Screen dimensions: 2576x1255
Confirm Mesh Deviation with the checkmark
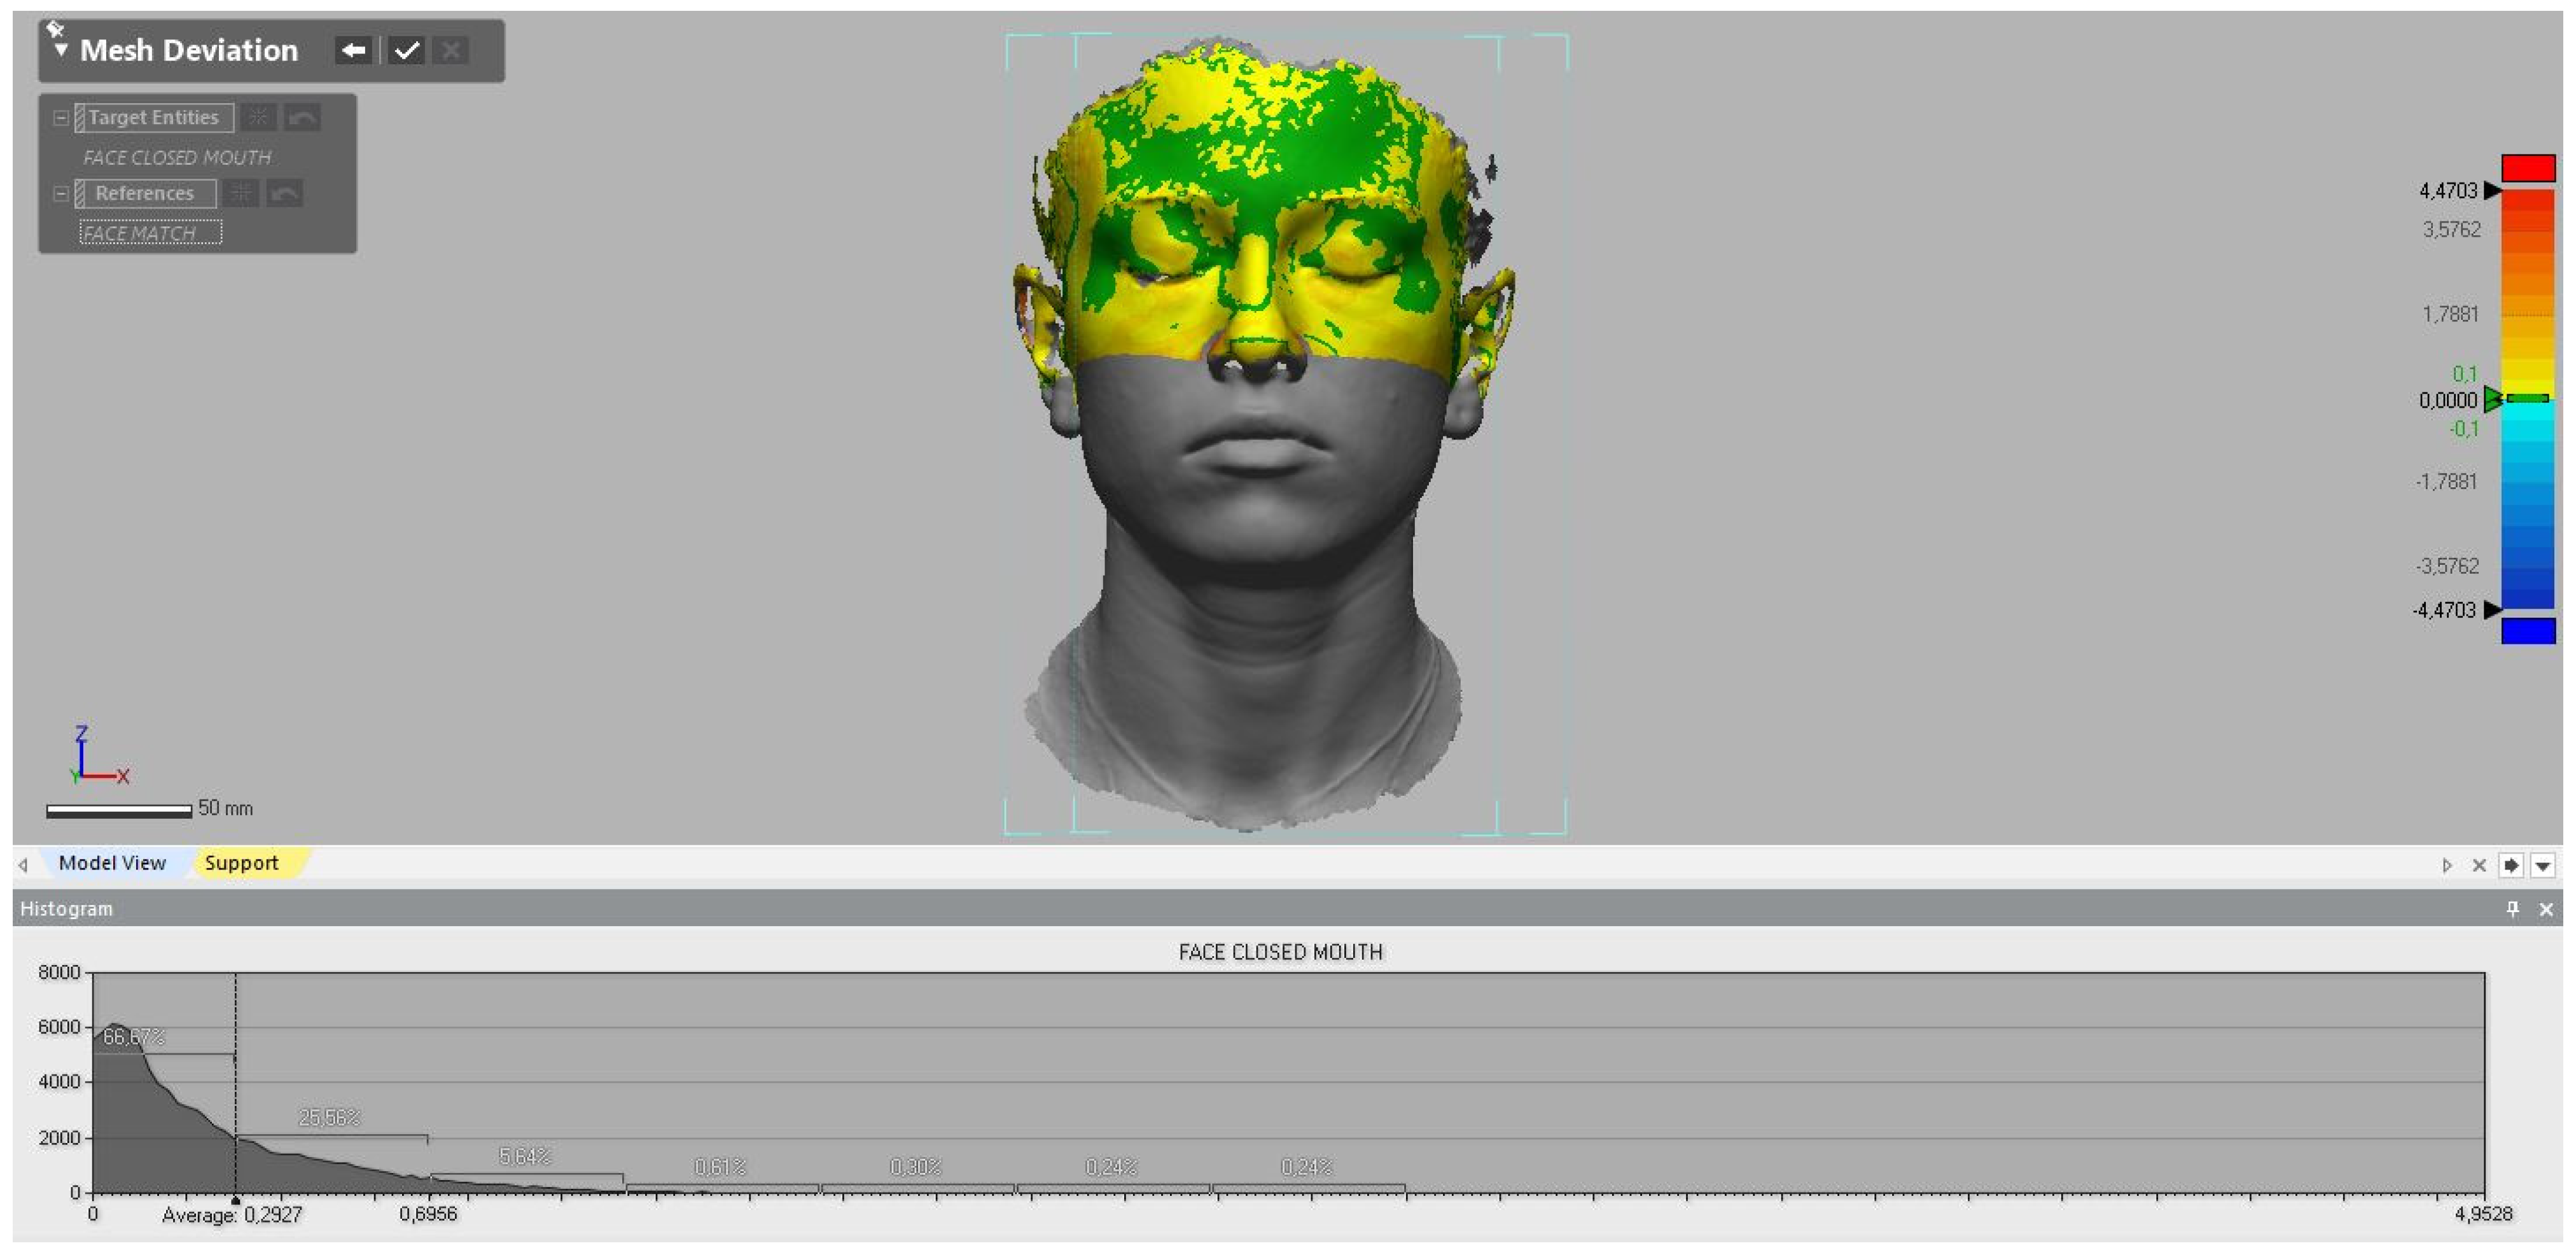(406, 50)
